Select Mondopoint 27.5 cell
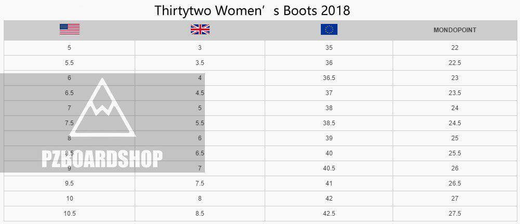520x224 pixels. coord(455,214)
